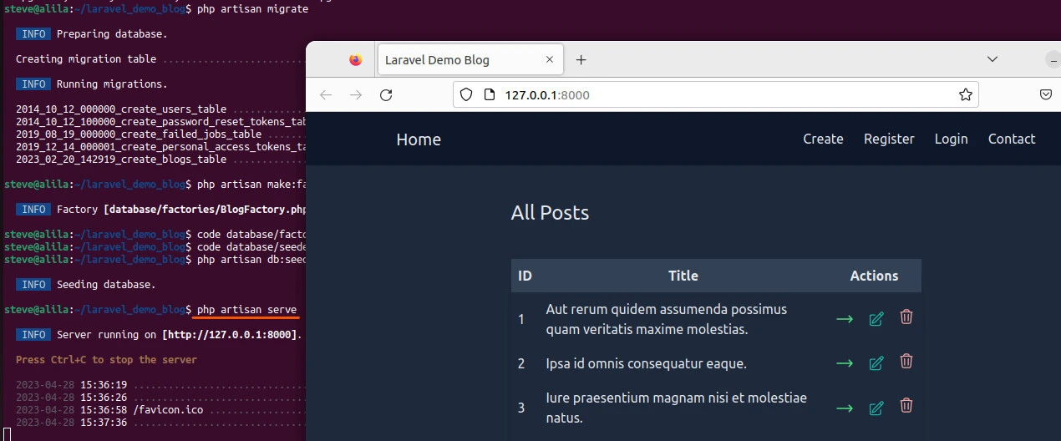Click '2019_08_19_000000_create_failed_jobs_table' in terminal
Viewport: 1061px width, 441px height.
click(139, 134)
